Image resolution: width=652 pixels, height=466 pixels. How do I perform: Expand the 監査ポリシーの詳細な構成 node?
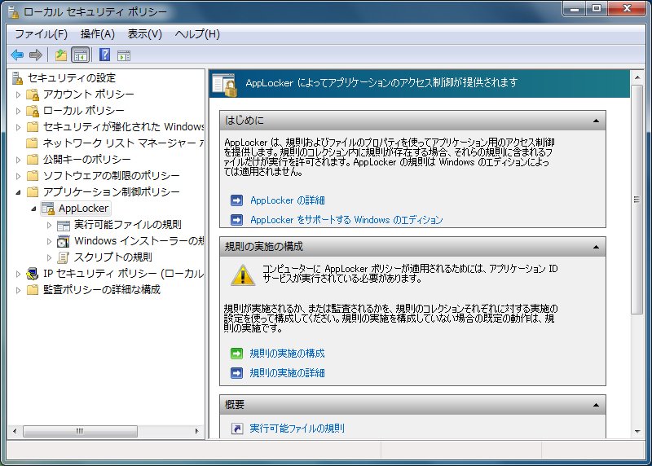pos(18,290)
